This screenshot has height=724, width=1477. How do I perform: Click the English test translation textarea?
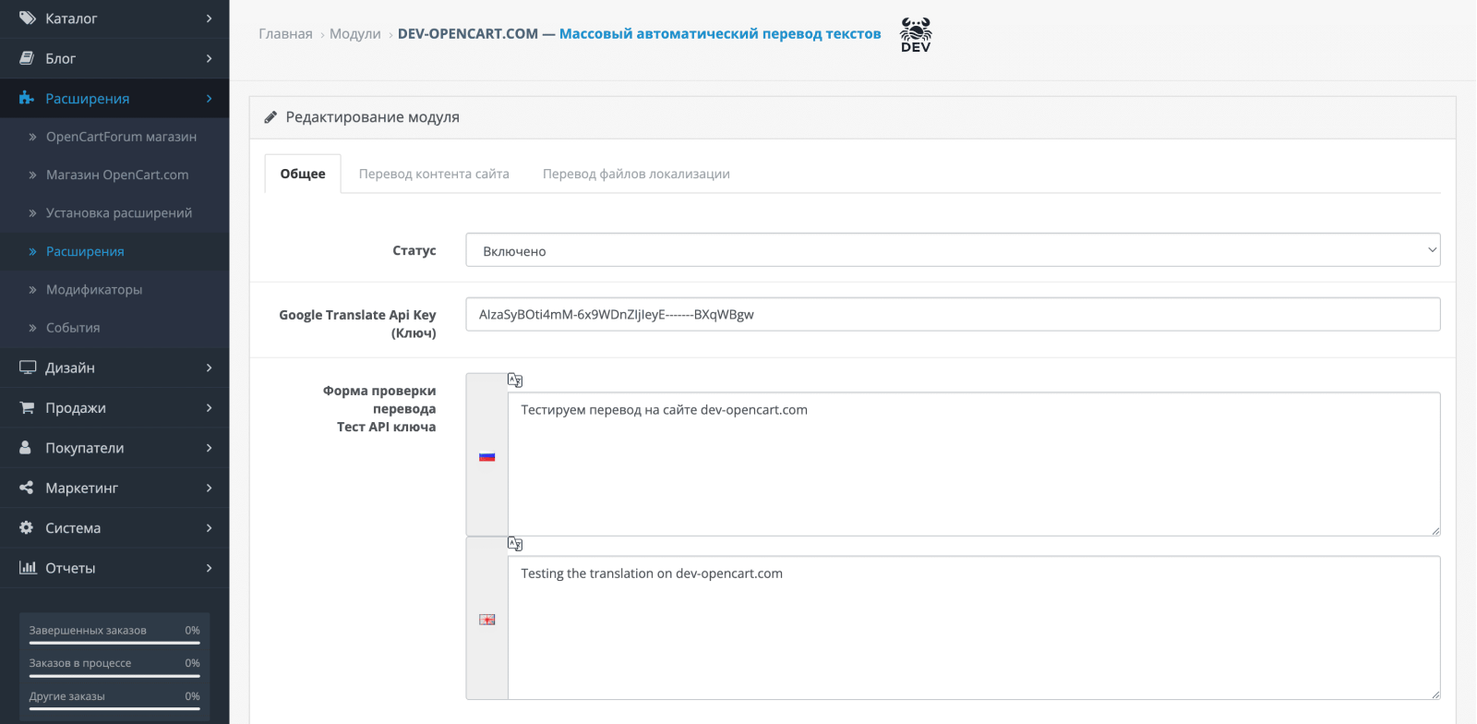[x=974, y=627]
